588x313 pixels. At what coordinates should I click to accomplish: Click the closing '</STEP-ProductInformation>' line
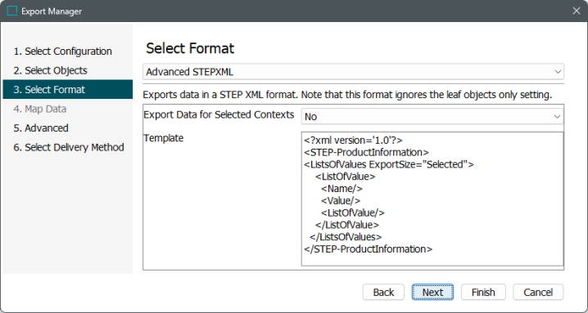(x=369, y=249)
